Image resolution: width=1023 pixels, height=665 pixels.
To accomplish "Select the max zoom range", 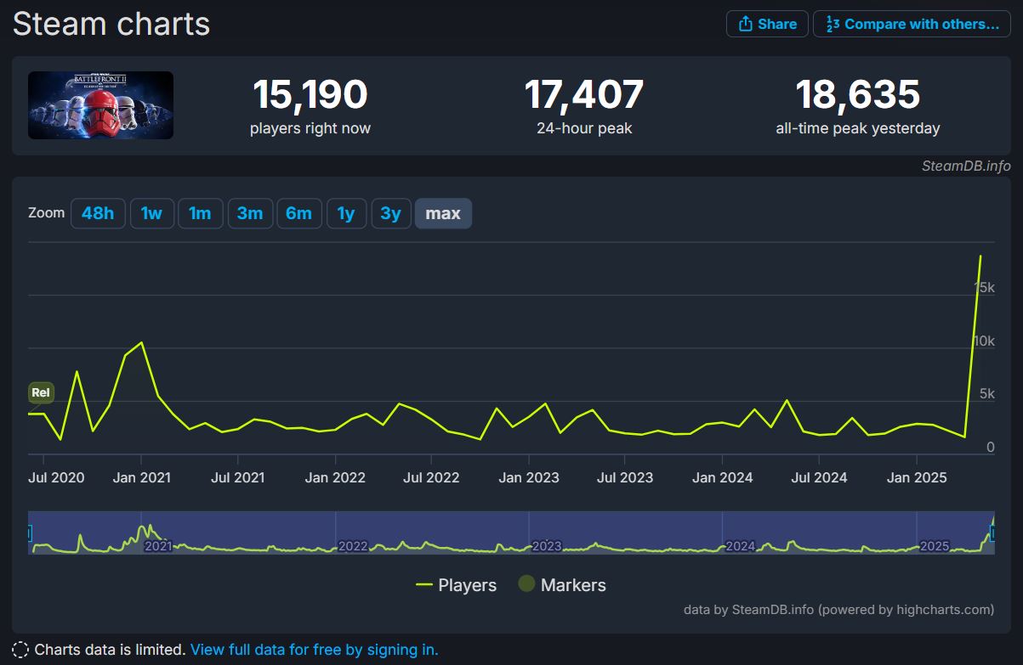I will (443, 213).
